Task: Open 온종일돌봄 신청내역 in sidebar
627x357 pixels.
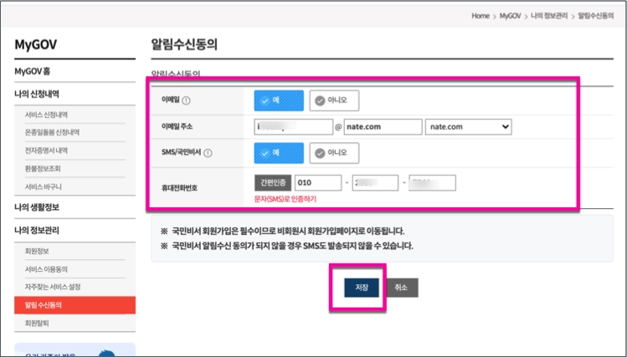Action: click(52, 133)
